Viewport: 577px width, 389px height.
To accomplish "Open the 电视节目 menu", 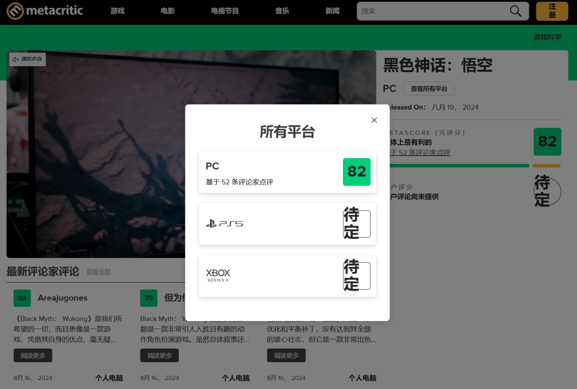I will click(225, 11).
